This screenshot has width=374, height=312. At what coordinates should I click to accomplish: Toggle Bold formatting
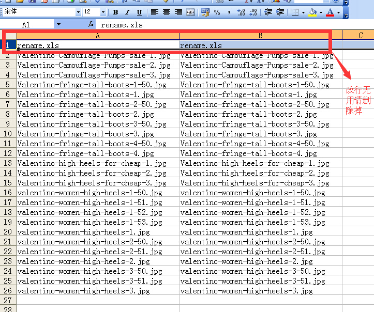click(x=116, y=12)
